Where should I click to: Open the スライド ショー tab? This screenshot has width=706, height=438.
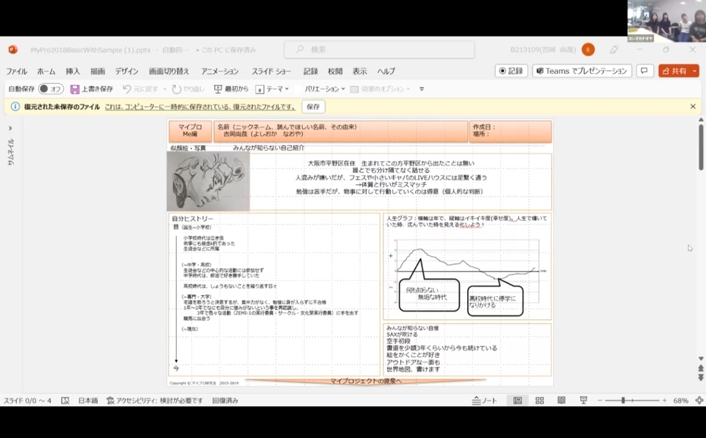(271, 71)
